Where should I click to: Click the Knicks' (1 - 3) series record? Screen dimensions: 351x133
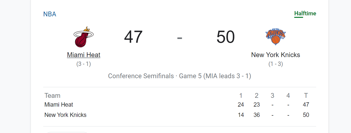(x=276, y=64)
